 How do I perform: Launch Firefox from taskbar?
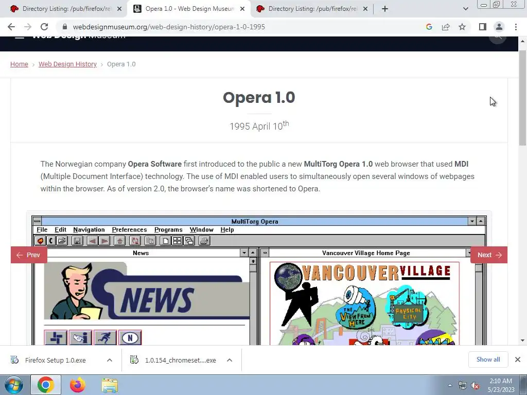click(x=78, y=385)
